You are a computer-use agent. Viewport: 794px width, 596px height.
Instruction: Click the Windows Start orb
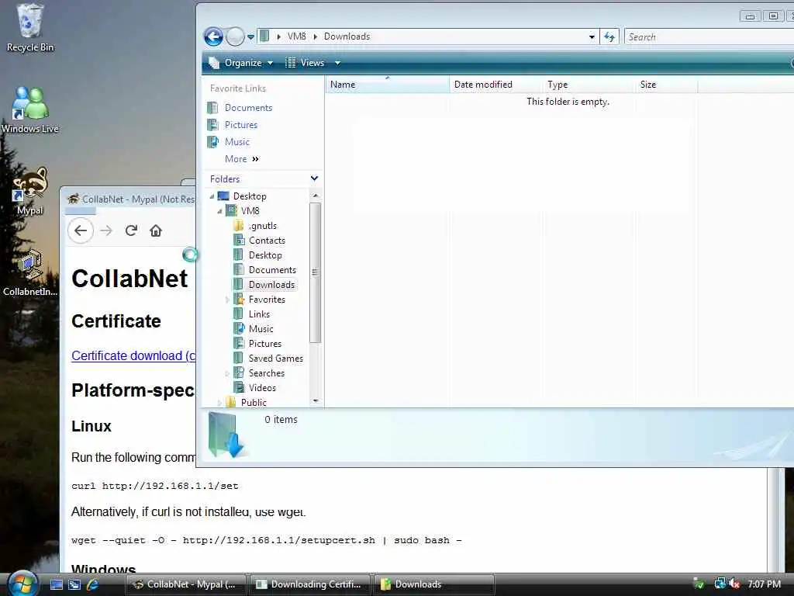click(22, 584)
